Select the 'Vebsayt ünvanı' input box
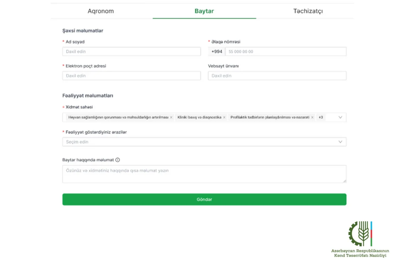 (x=277, y=76)
